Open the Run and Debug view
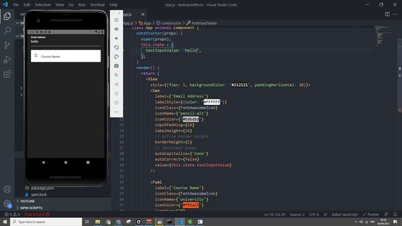Image resolution: width=402 pixels, height=226 pixels. (x=7, y=60)
